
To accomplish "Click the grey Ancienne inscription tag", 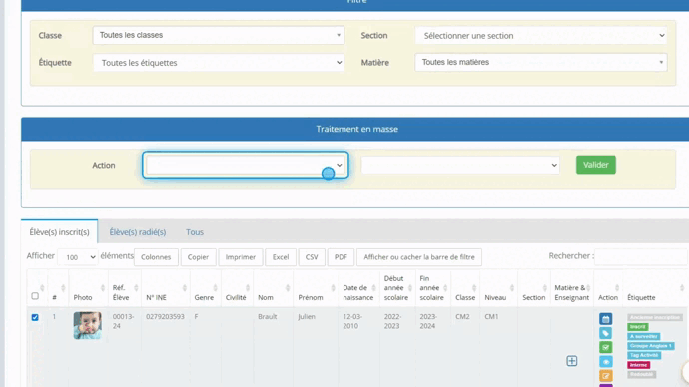I will pyautogui.click(x=655, y=317).
